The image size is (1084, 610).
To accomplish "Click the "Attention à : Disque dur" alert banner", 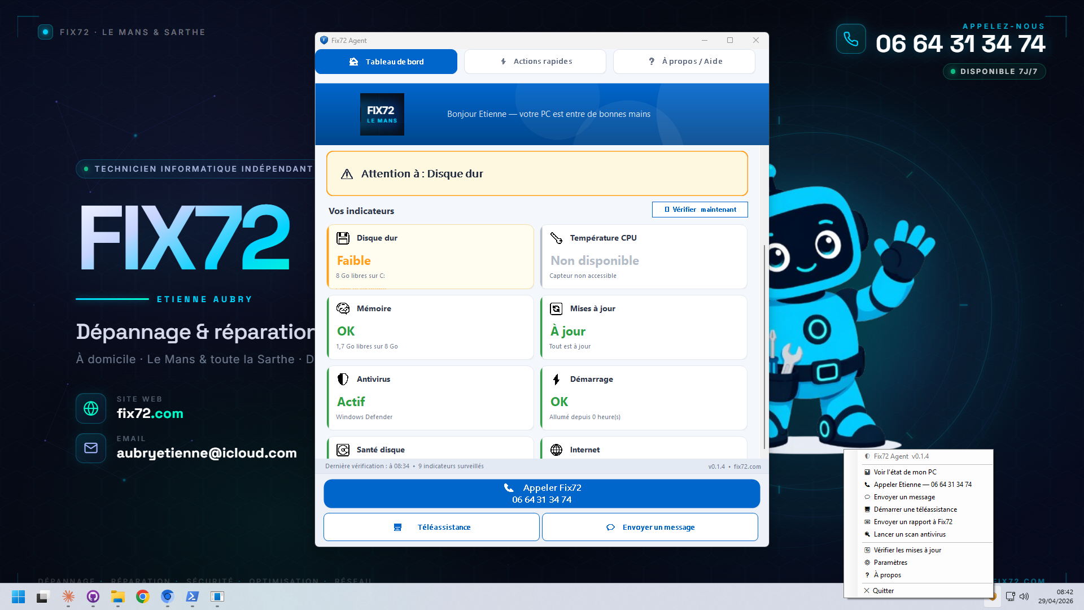I will coord(537,173).
